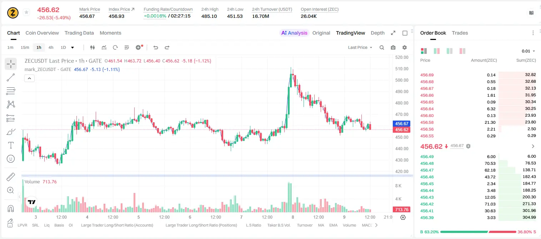Viewport: 541px width, 239px height.
Task: Open the Coin Overview tab
Action: tap(42, 33)
